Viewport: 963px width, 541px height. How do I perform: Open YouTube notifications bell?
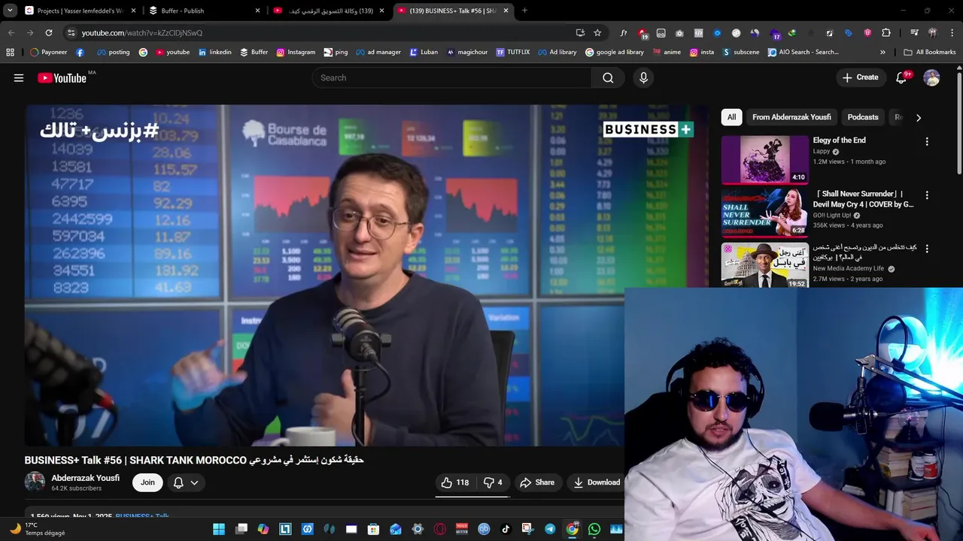(901, 77)
